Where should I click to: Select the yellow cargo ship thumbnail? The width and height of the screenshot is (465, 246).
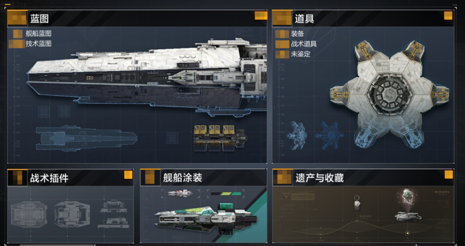[218, 138]
